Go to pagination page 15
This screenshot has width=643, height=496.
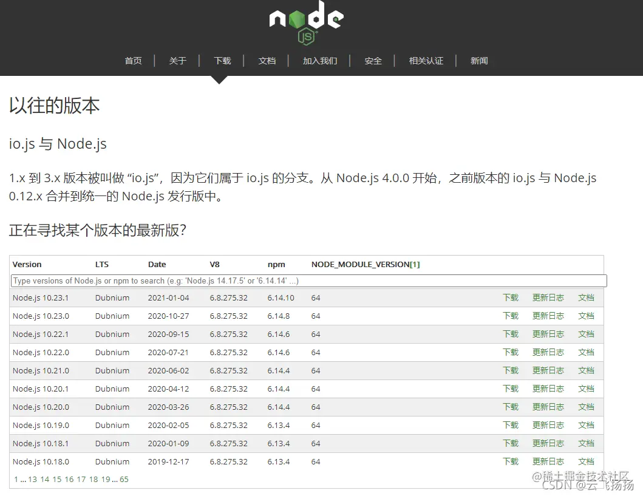coord(57,479)
